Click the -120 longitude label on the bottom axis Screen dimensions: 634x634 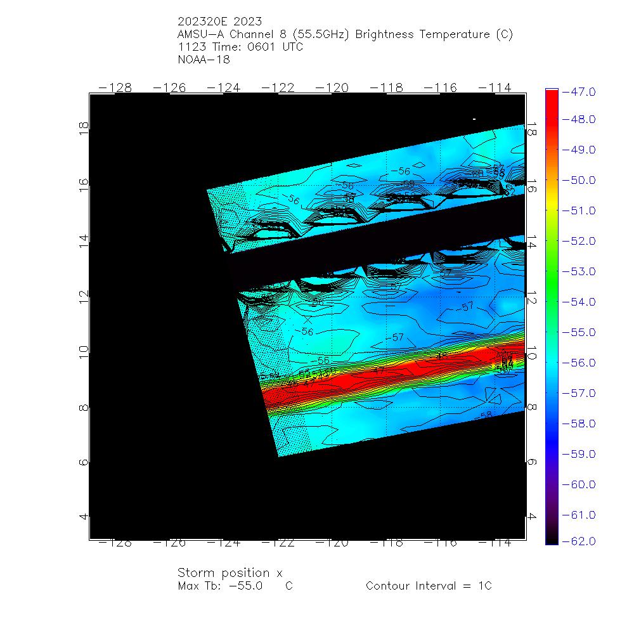pos(333,543)
